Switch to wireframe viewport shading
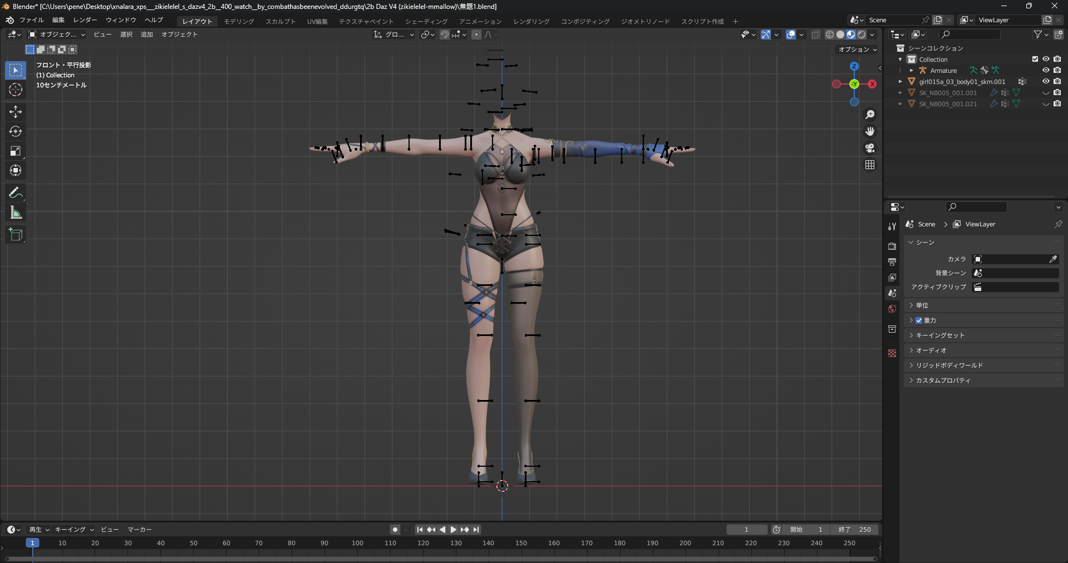1068x563 pixels. [x=829, y=34]
